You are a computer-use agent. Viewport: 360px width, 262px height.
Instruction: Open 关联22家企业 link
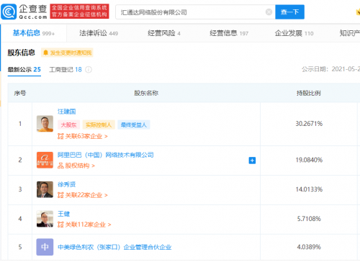point(83,195)
